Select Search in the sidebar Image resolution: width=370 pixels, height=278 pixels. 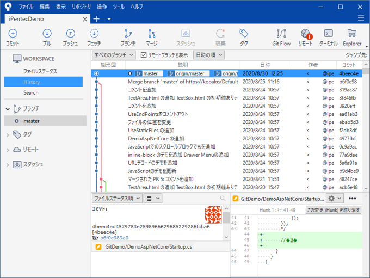31,92
